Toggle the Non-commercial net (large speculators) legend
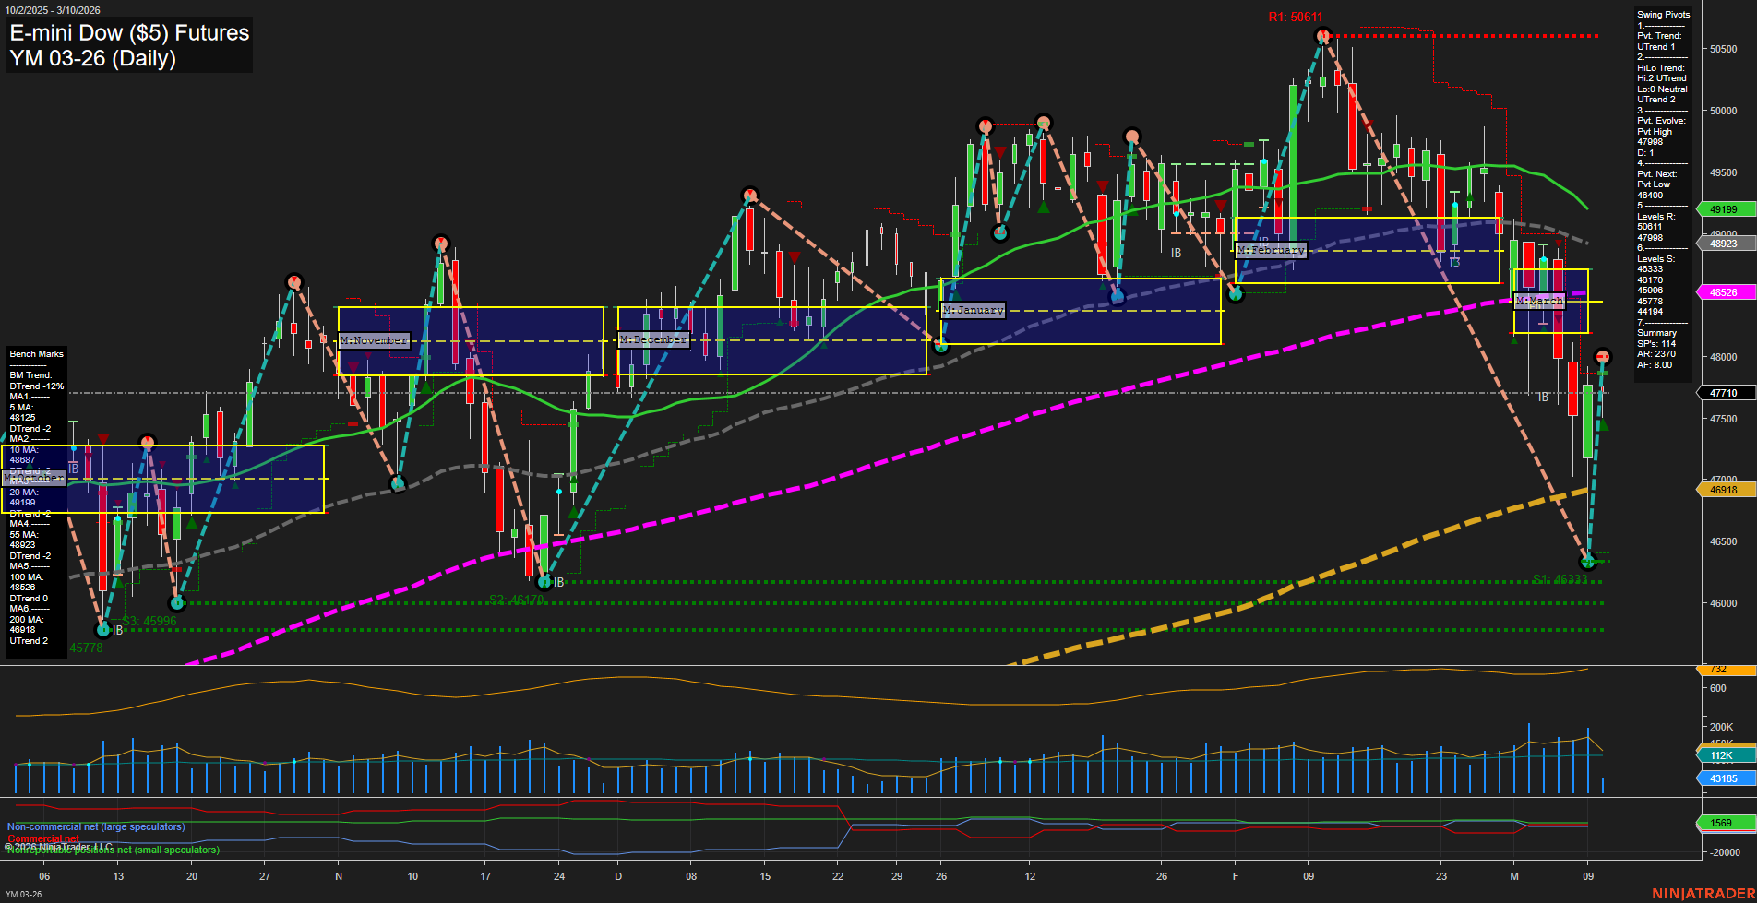Screen dimensions: 1757x903 pos(95,826)
